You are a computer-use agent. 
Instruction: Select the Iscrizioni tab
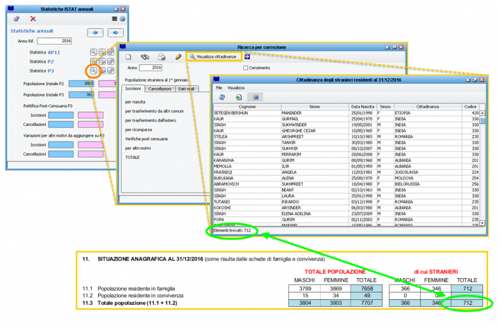[134, 89]
